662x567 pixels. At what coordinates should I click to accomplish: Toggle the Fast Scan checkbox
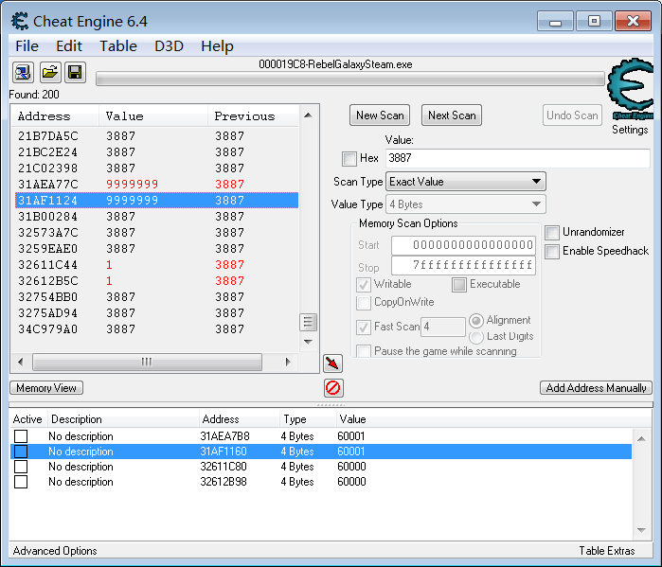pyautogui.click(x=364, y=327)
